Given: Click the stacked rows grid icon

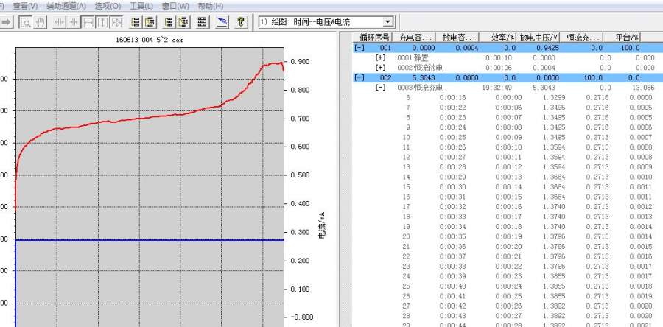Looking at the screenshot, I should tap(202, 22).
